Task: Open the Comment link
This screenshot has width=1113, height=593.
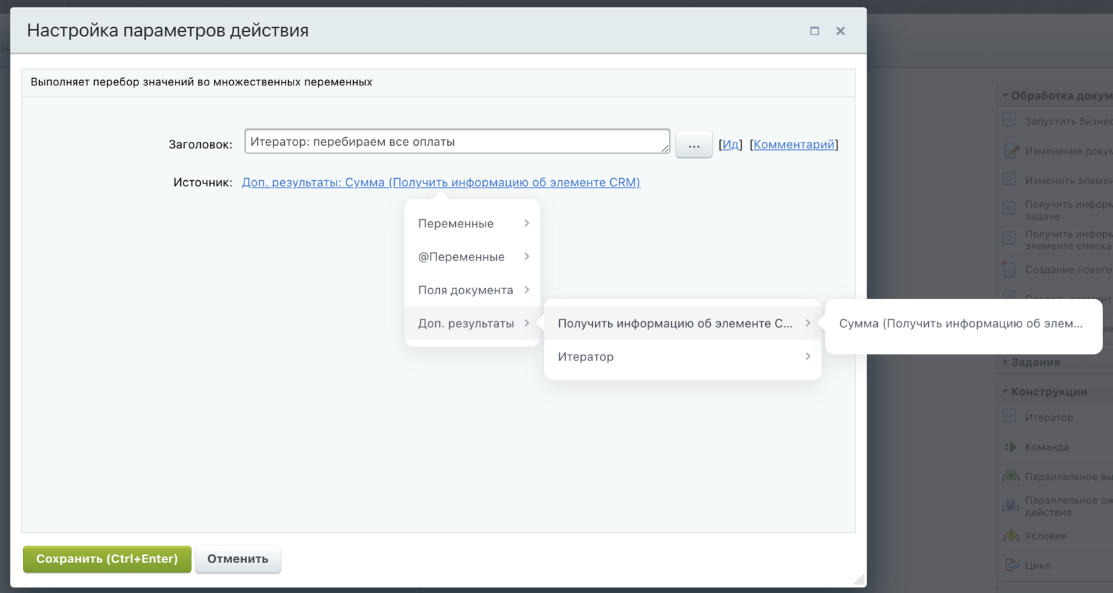Action: coord(794,144)
